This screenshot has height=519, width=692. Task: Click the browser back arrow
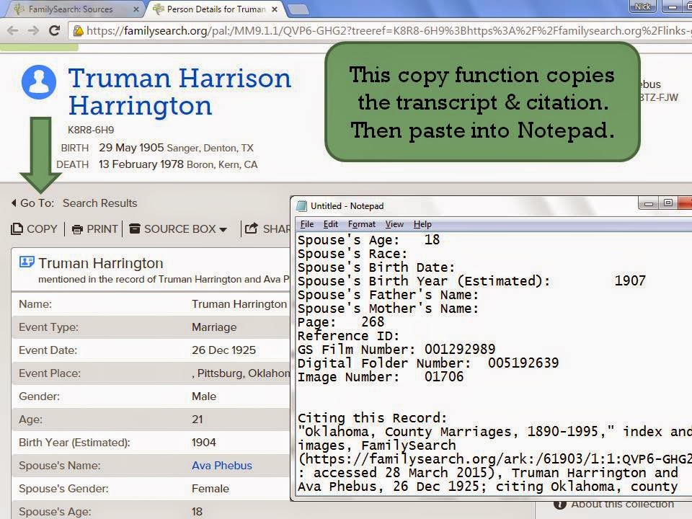13,30
